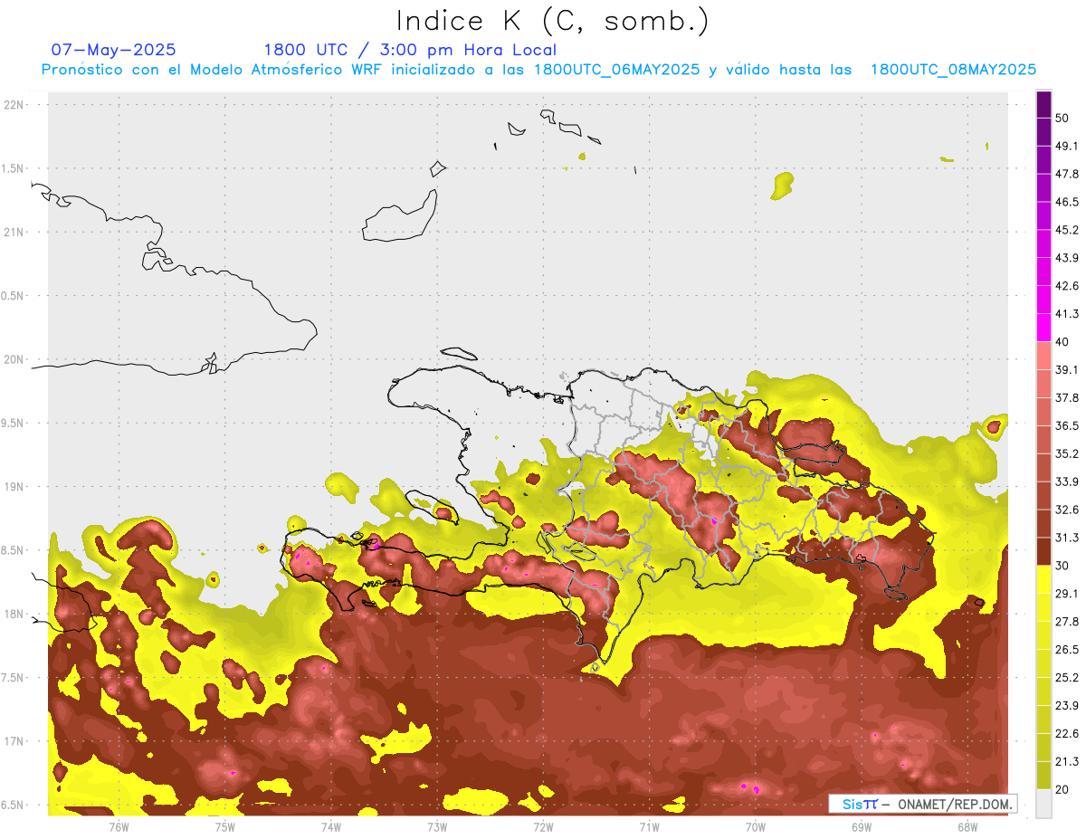1086x839 pixels.
Task: Click the '36.5' colorbar value
Action: pyautogui.click(x=1067, y=425)
